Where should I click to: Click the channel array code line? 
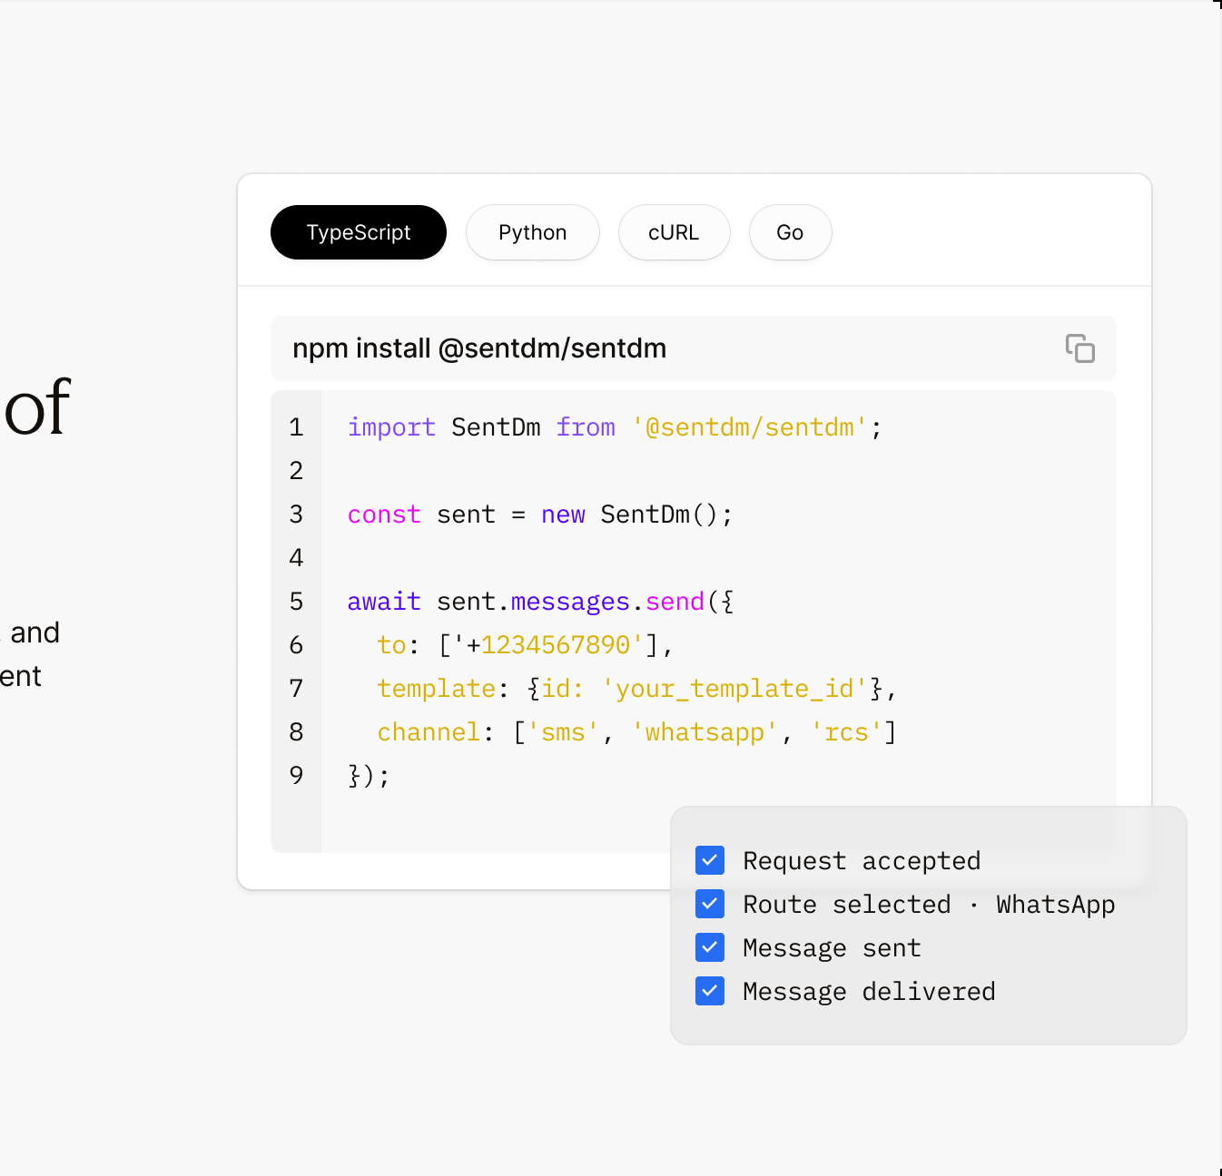[636, 732]
